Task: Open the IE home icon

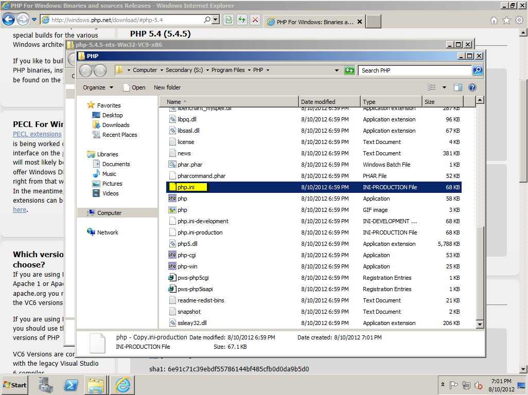Action: 494,21
